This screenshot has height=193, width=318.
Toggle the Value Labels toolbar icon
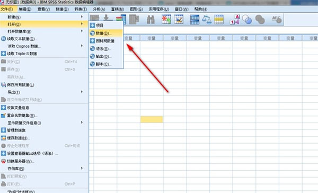point(235,20)
